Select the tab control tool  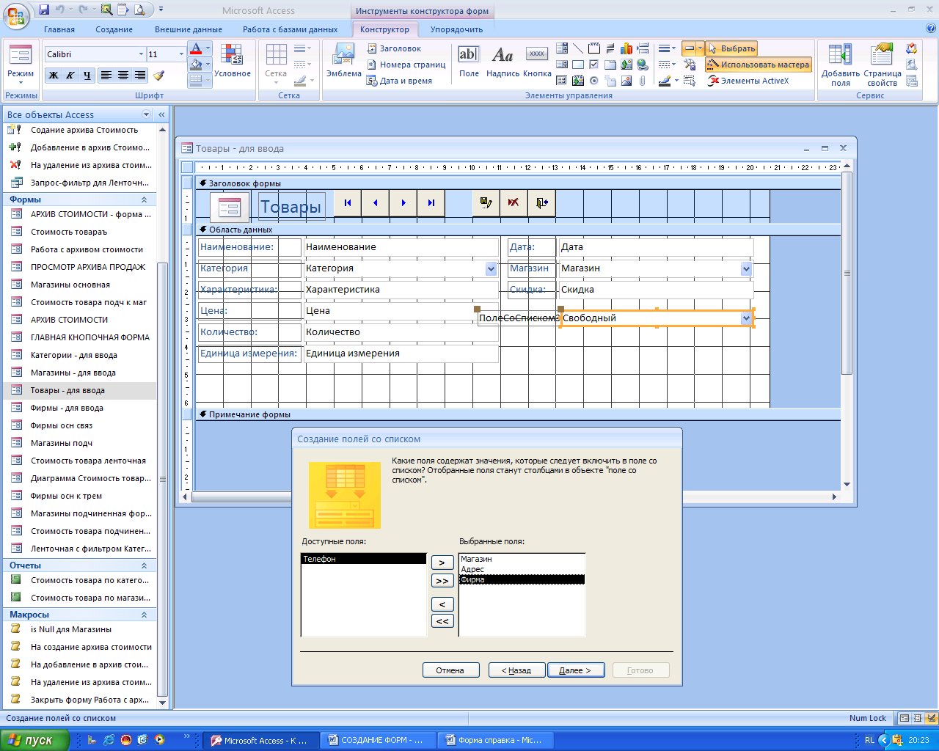pyautogui.click(x=610, y=65)
